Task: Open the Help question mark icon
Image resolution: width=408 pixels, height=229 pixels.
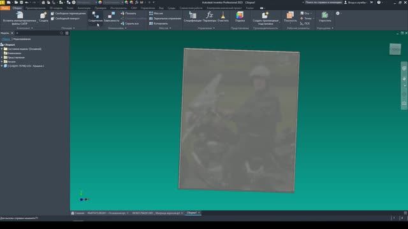Action: [x=379, y=3]
